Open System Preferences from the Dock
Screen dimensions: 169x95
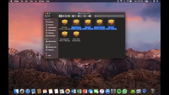pos(113,91)
